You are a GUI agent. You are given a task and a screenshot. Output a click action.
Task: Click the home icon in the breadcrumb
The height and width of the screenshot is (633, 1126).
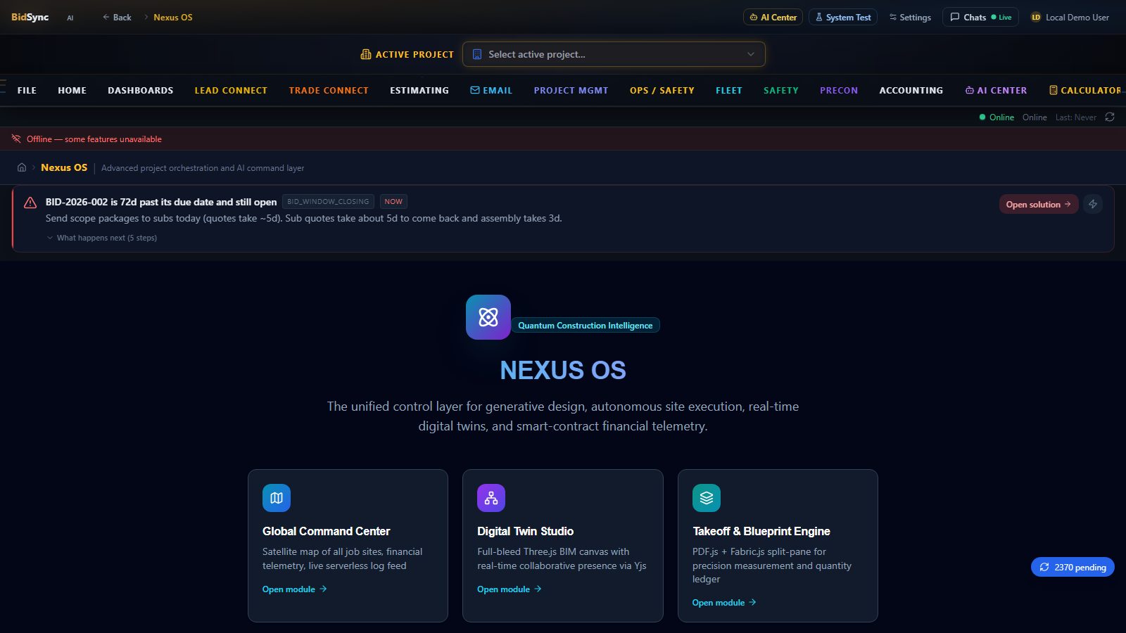tap(22, 167)
